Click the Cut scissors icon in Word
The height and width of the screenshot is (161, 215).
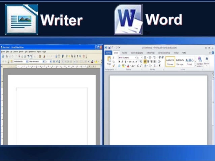click(113, 57)
